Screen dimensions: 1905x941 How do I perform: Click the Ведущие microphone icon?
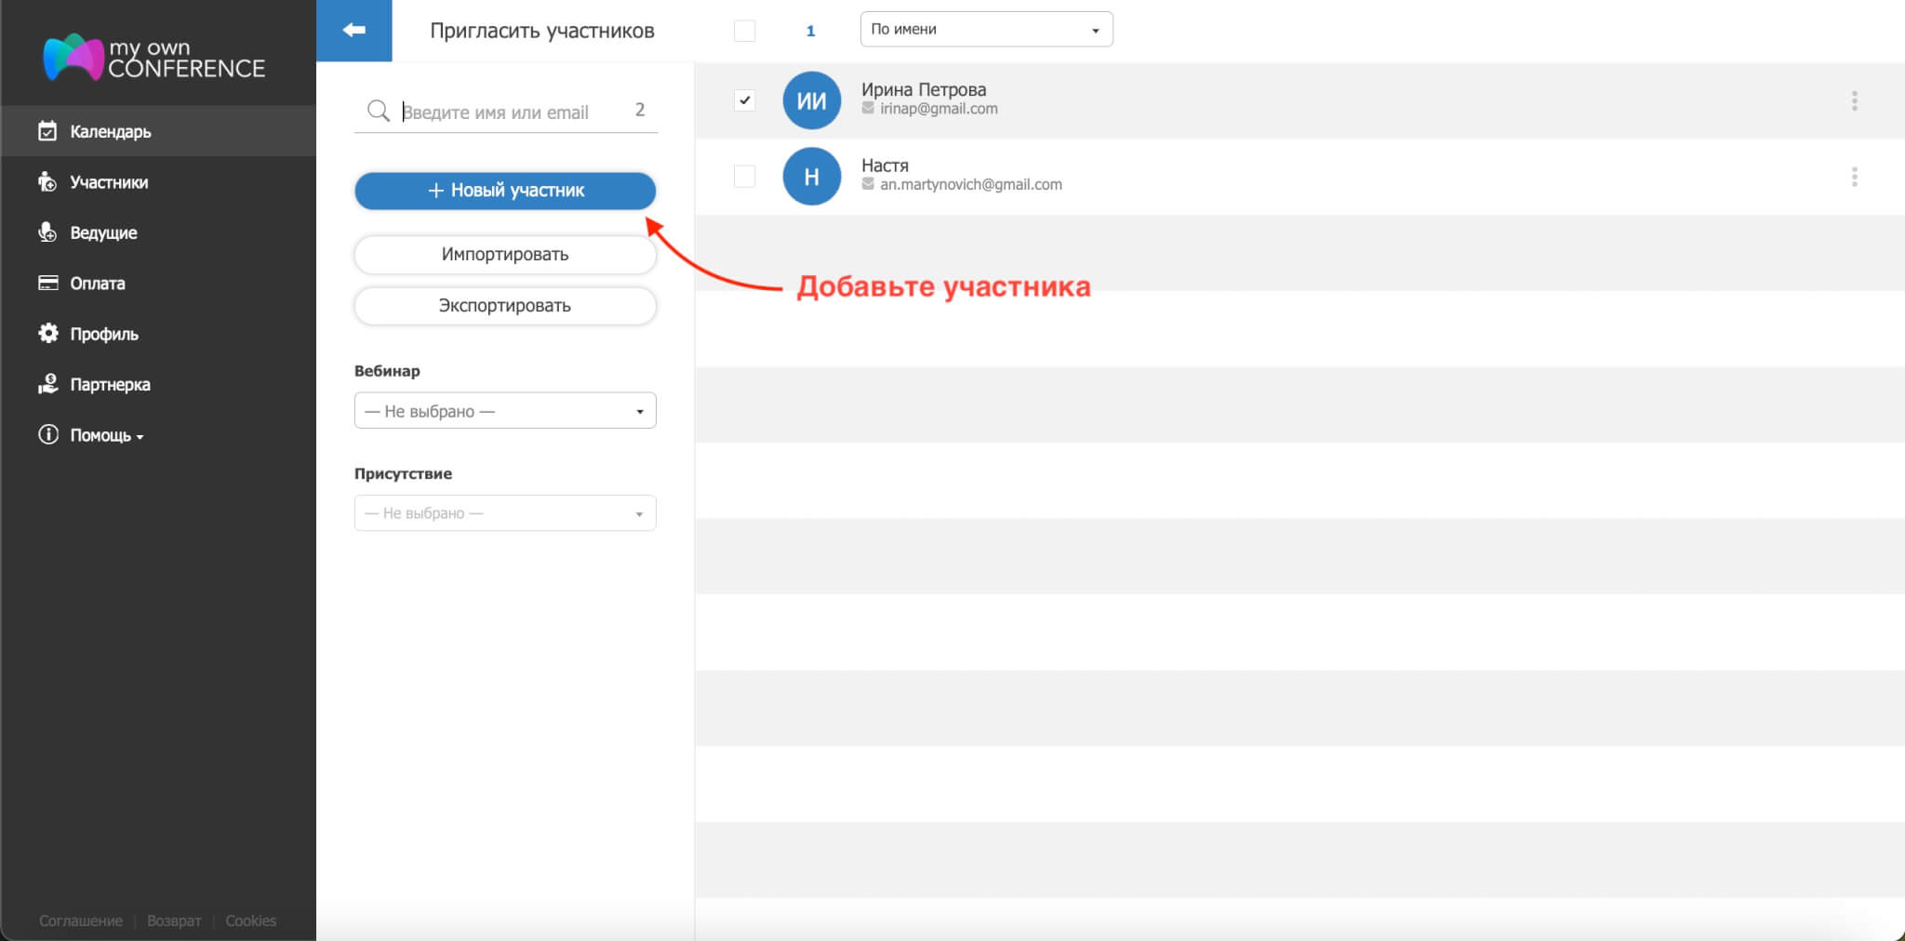click(47, 232)
